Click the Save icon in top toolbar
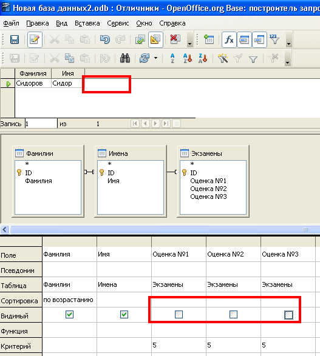 click(15, 40)
